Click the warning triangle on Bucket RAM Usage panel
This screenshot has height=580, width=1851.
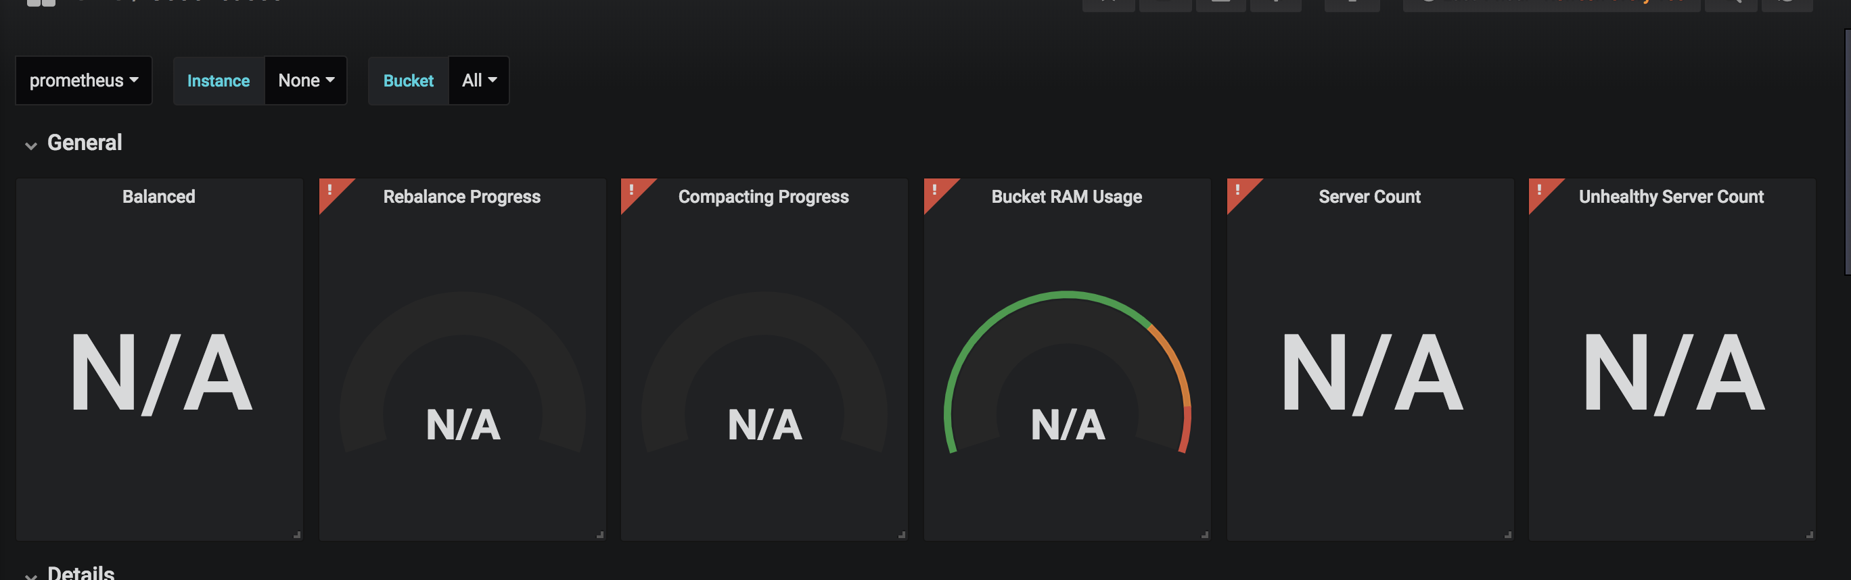(x=935, y=191)
